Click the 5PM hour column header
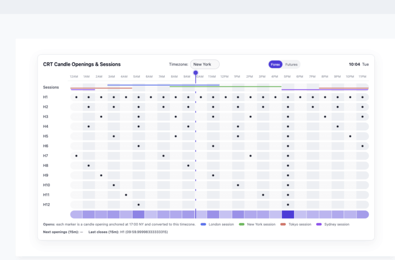395x260 pixels. click(287, 76)
